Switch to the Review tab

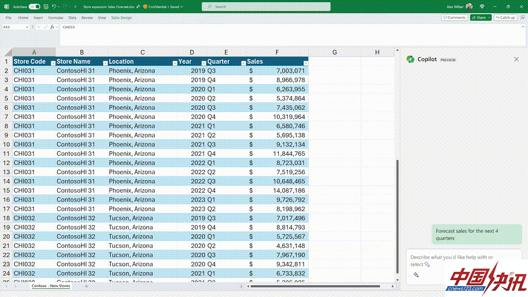(87, 18)
